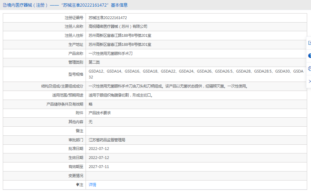The height and width of the screenshot is (193, 311).
Task: Click the 有效期至 date 2027-07-11
Action: 99,167
